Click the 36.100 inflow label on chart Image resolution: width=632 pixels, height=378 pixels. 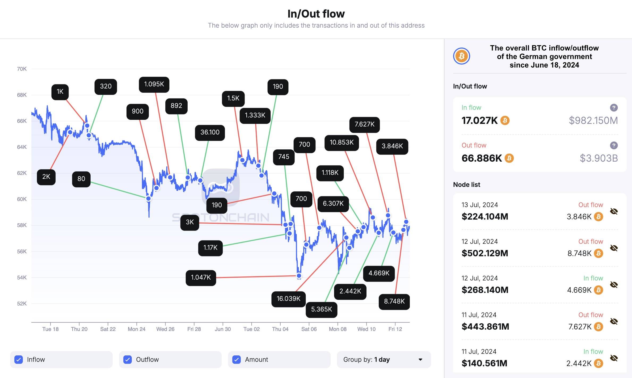coord(210,133)
